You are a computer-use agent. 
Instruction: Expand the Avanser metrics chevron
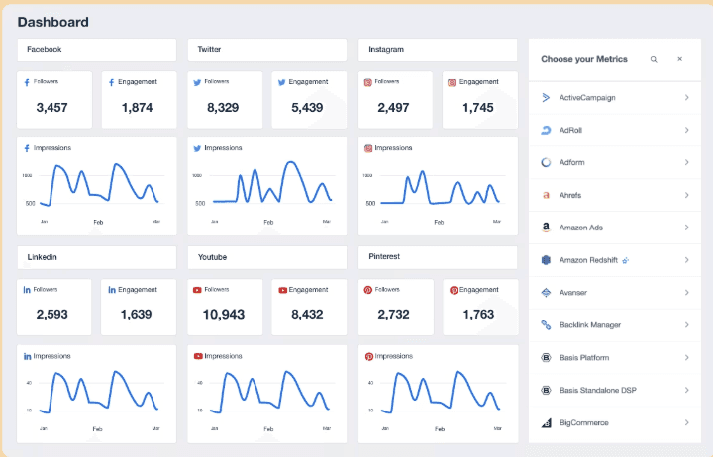[686, 292]
